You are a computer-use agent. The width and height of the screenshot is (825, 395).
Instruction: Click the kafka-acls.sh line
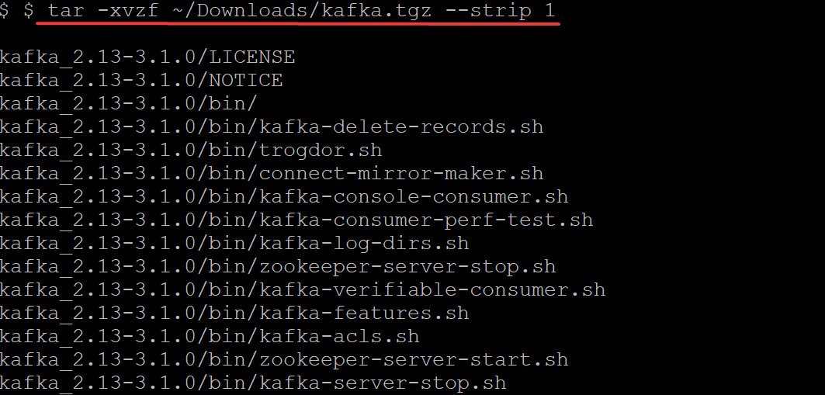click(x=210, y=335)
